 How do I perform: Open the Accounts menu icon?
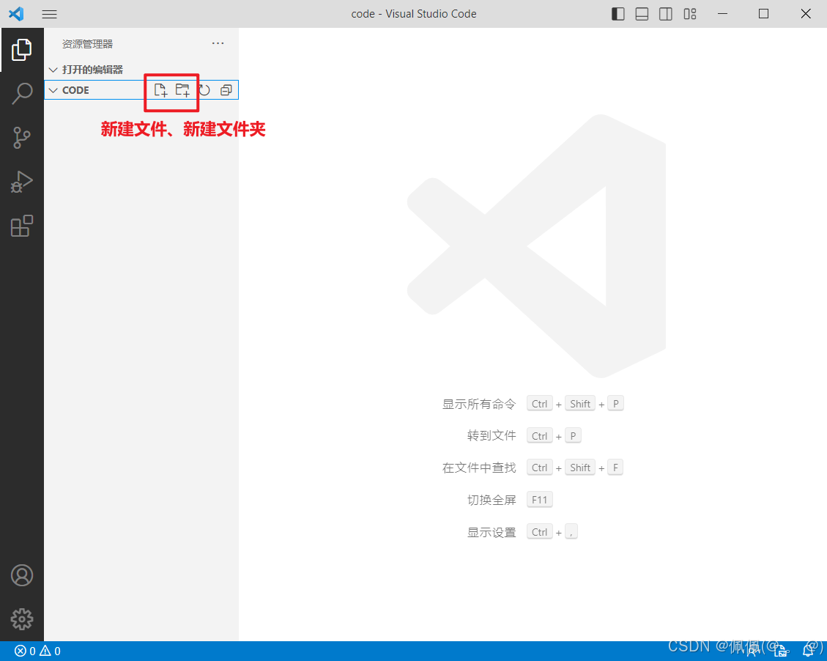tap(22, 575)
